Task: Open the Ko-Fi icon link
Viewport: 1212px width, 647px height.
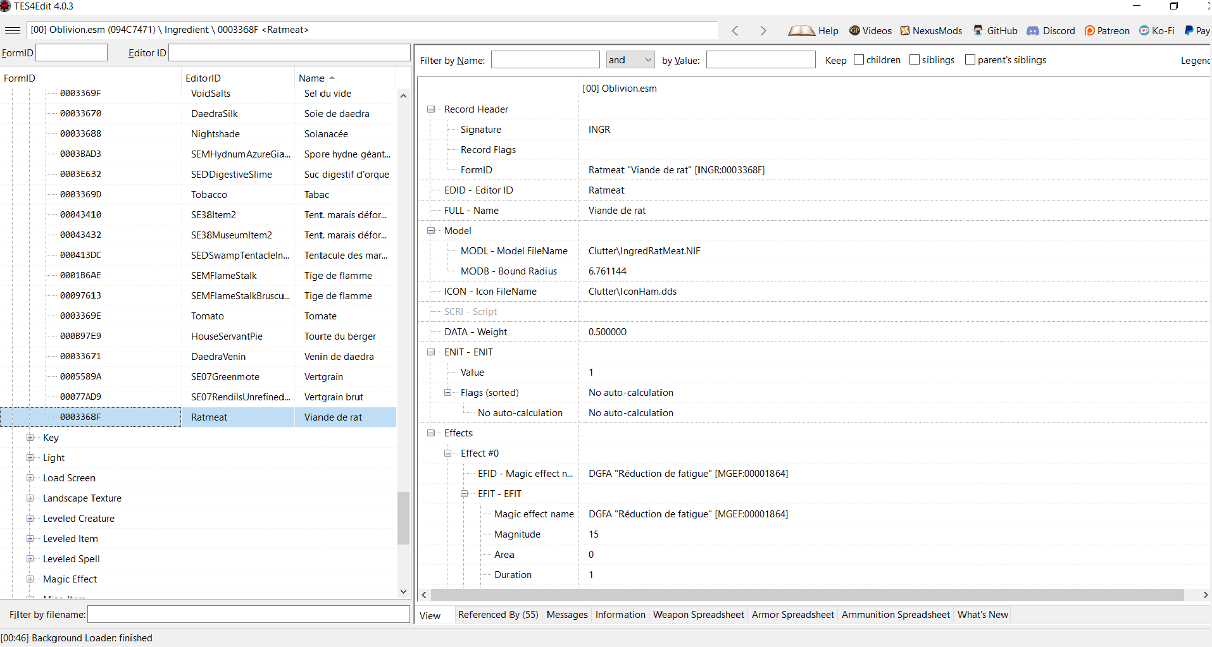Action: [x=1157, y=30]
